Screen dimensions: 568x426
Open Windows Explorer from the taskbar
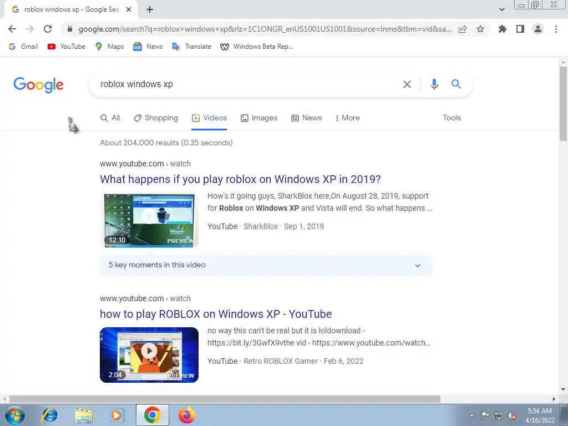click(84, 415)
